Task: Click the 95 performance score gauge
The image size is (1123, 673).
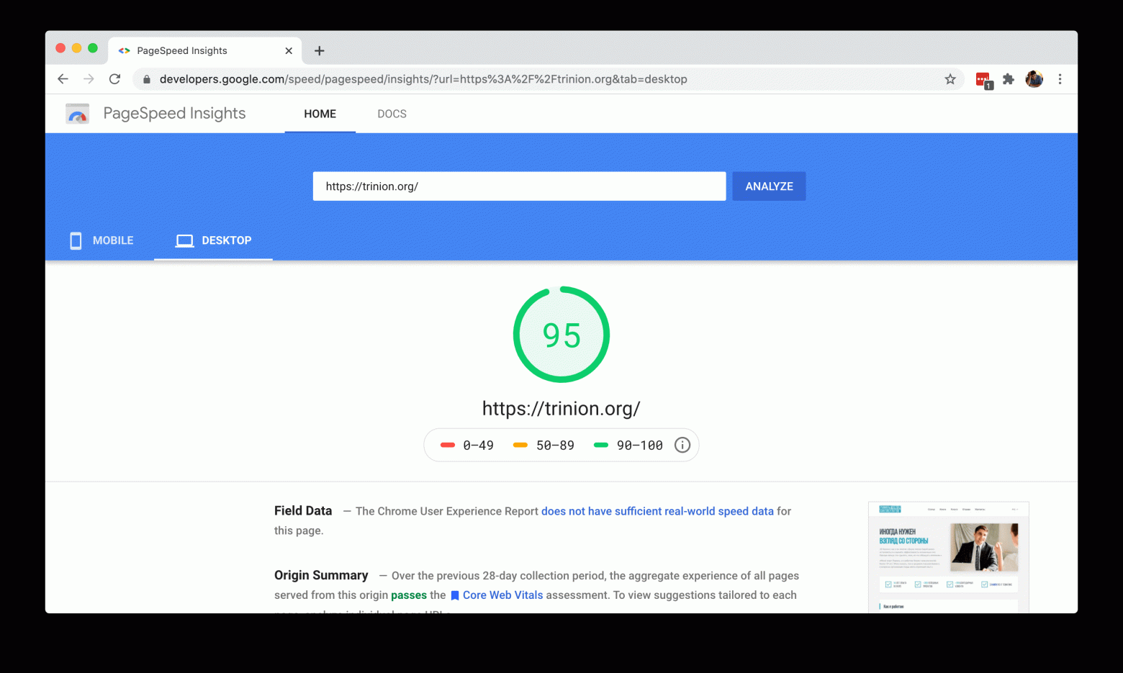Action: [x=561, y=335]
